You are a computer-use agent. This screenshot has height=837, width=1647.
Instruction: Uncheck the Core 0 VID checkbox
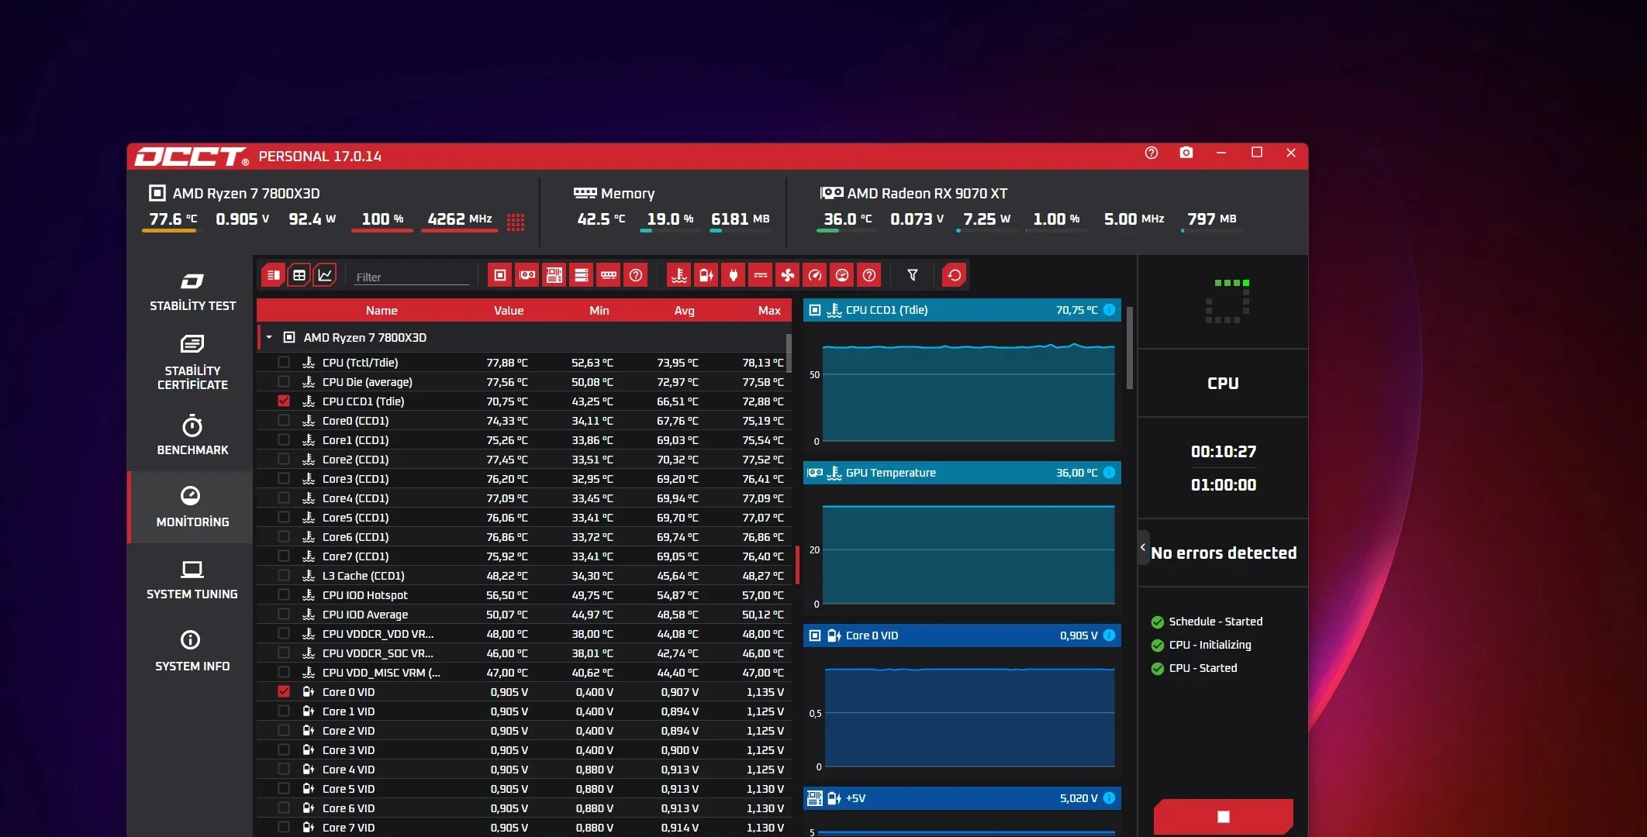(284, 691)
